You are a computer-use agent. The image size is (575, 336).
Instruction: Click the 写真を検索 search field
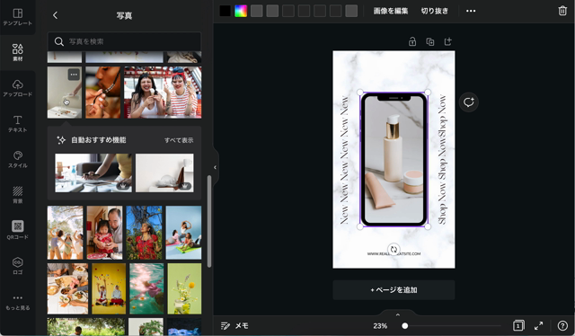pyautogui.click(x=124, y=41)
